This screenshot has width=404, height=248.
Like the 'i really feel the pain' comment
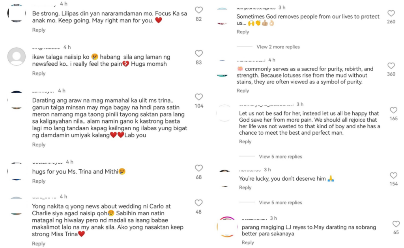coord(199,54)
